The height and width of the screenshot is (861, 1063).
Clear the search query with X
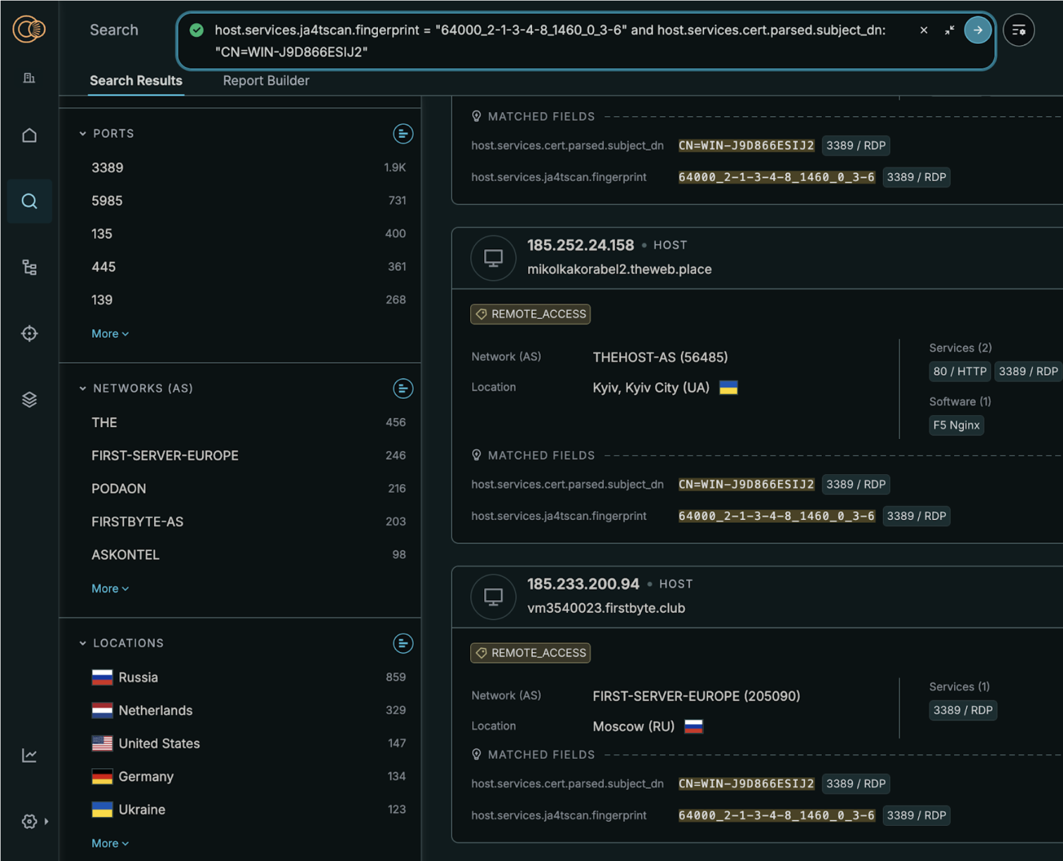924,30
